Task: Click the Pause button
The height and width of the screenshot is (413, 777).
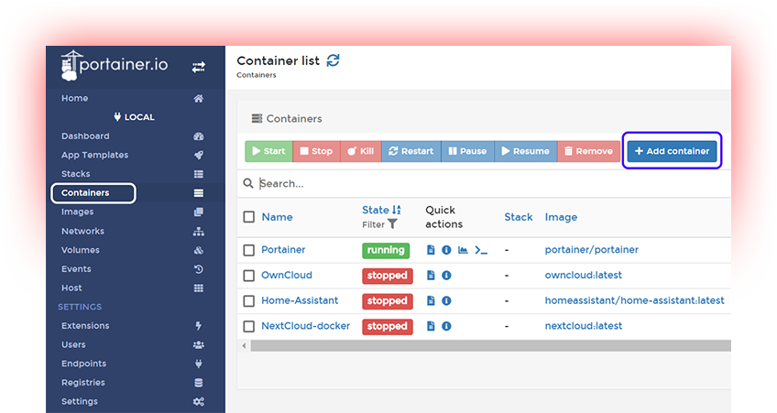Action: (x=467, y=151)
